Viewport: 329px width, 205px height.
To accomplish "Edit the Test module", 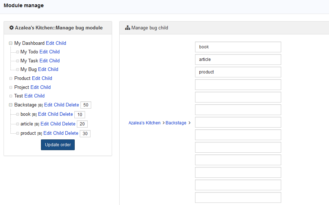I will [28, 96].
